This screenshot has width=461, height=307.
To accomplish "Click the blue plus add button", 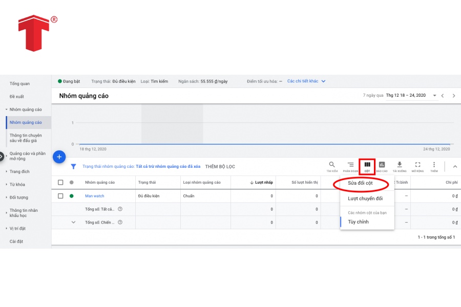I will [59, 157].
